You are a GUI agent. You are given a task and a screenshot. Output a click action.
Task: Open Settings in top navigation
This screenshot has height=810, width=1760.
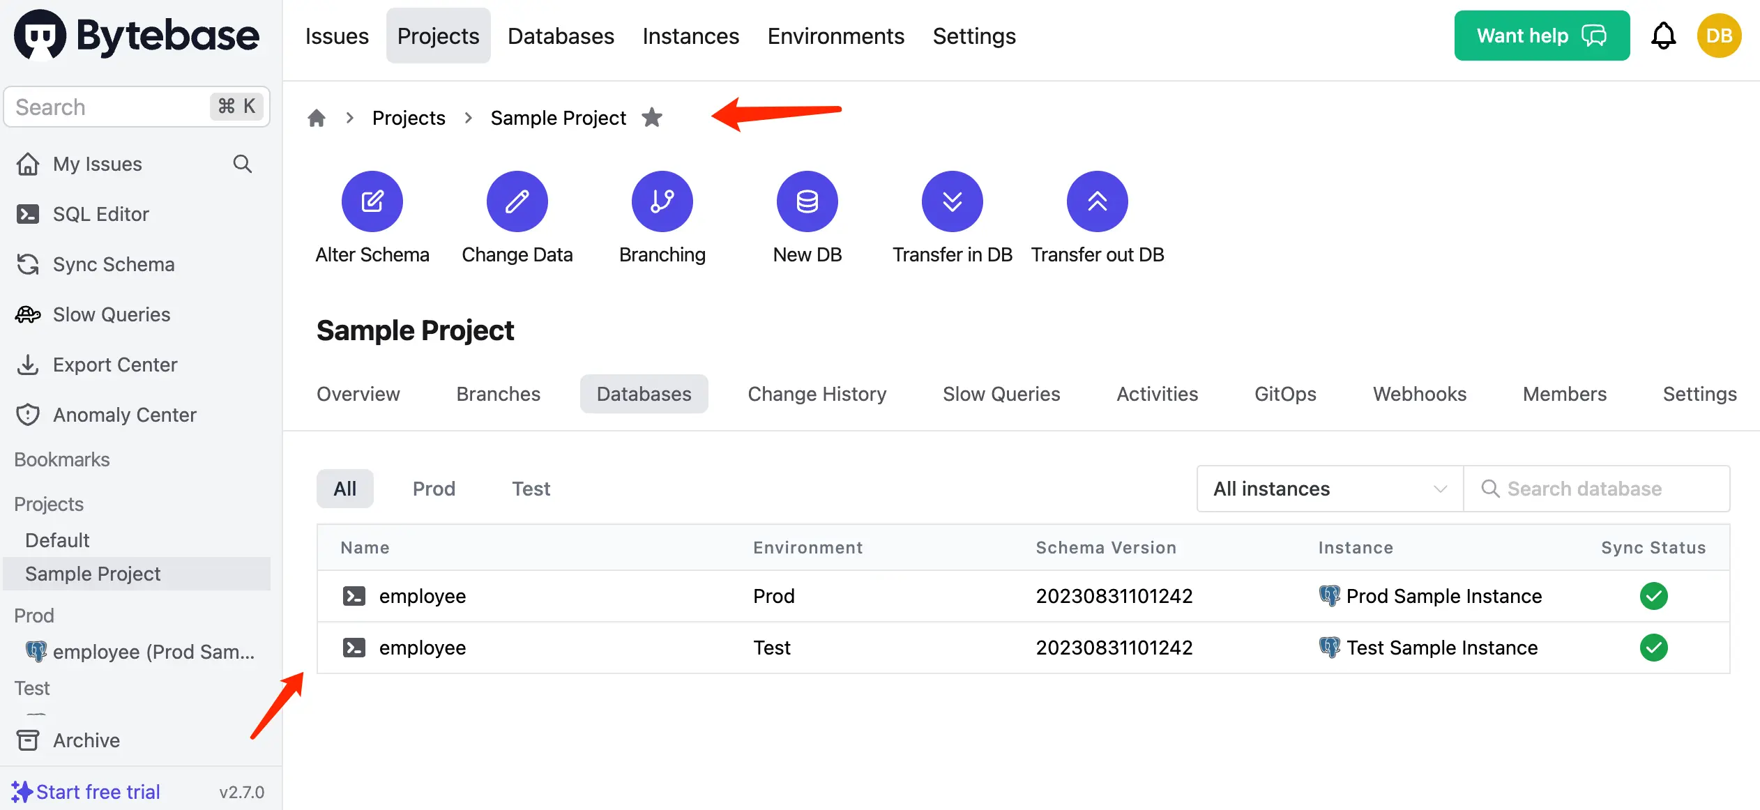(974, 36)
